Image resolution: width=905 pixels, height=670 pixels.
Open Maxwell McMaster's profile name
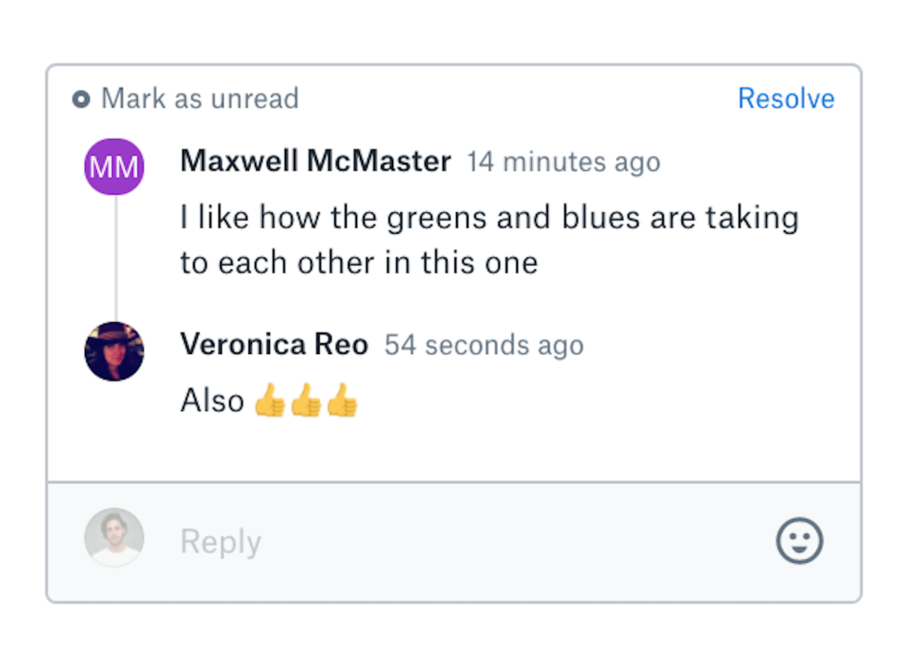coord(315,161)
